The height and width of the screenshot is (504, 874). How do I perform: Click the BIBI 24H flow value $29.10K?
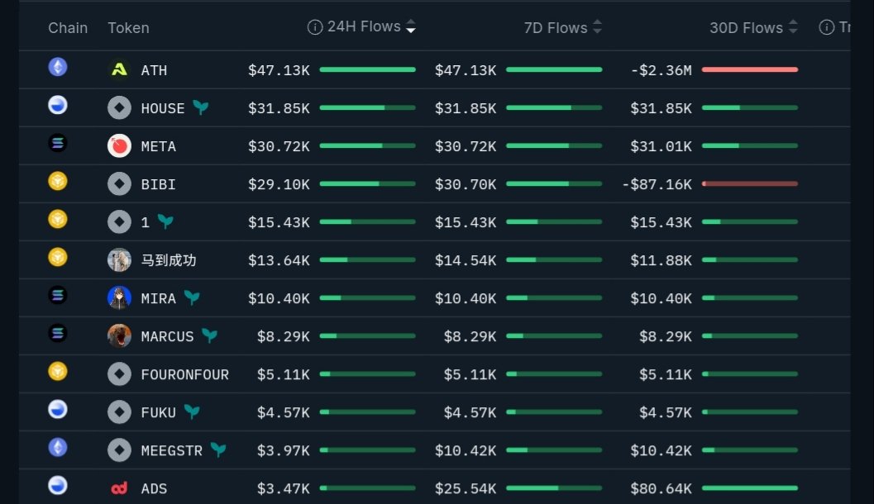coord(279,184)
